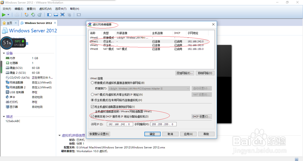Click the 确定 button
The width and height of the screenshot is (303, 161).
point(152,134)
